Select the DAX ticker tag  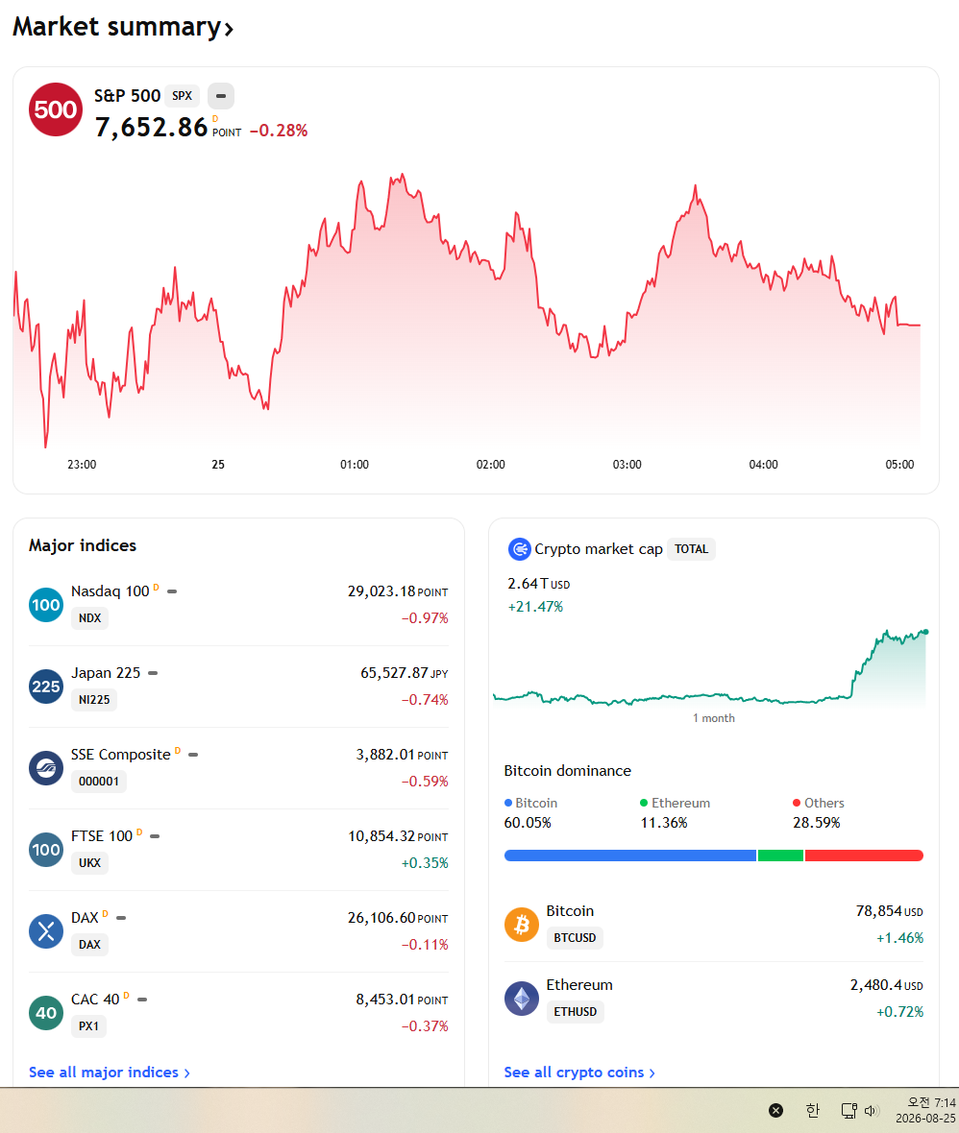pos(89,945)
